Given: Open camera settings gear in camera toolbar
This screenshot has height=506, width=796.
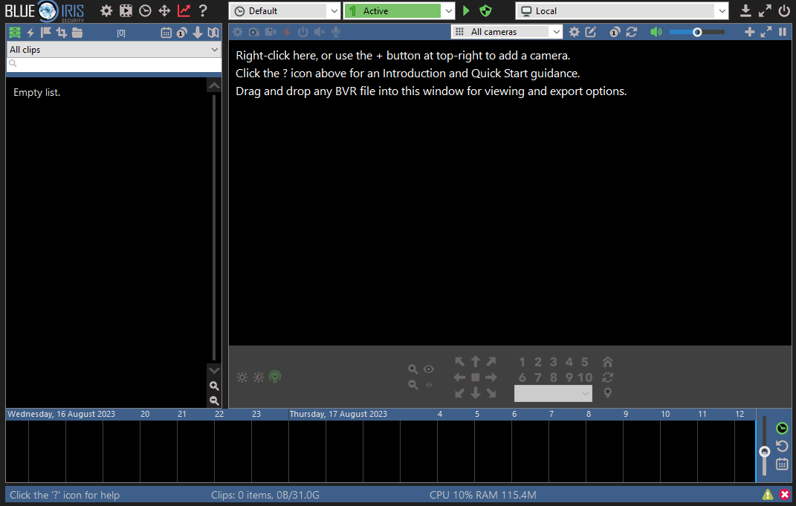Looking at the screenshot, I should [x=238, y=32].
